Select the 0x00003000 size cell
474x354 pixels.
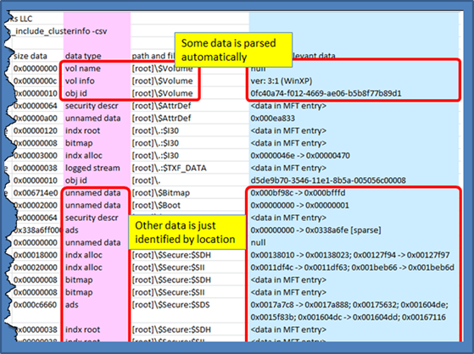35,156
